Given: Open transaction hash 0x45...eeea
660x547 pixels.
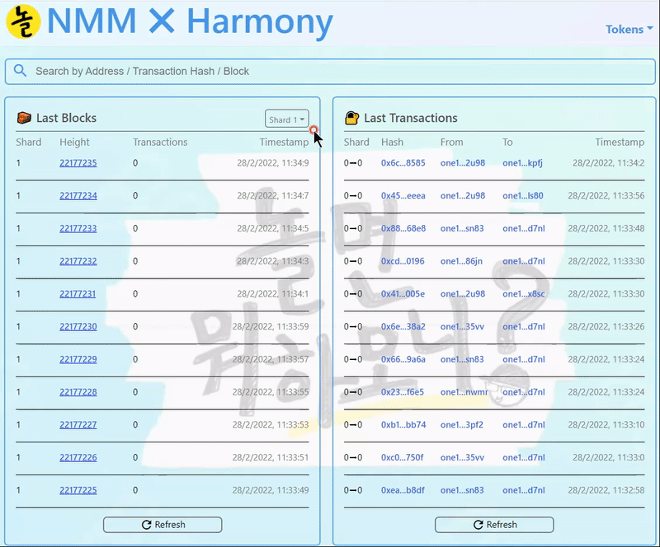Looking at the screenshot, I should tap(403, 195).
